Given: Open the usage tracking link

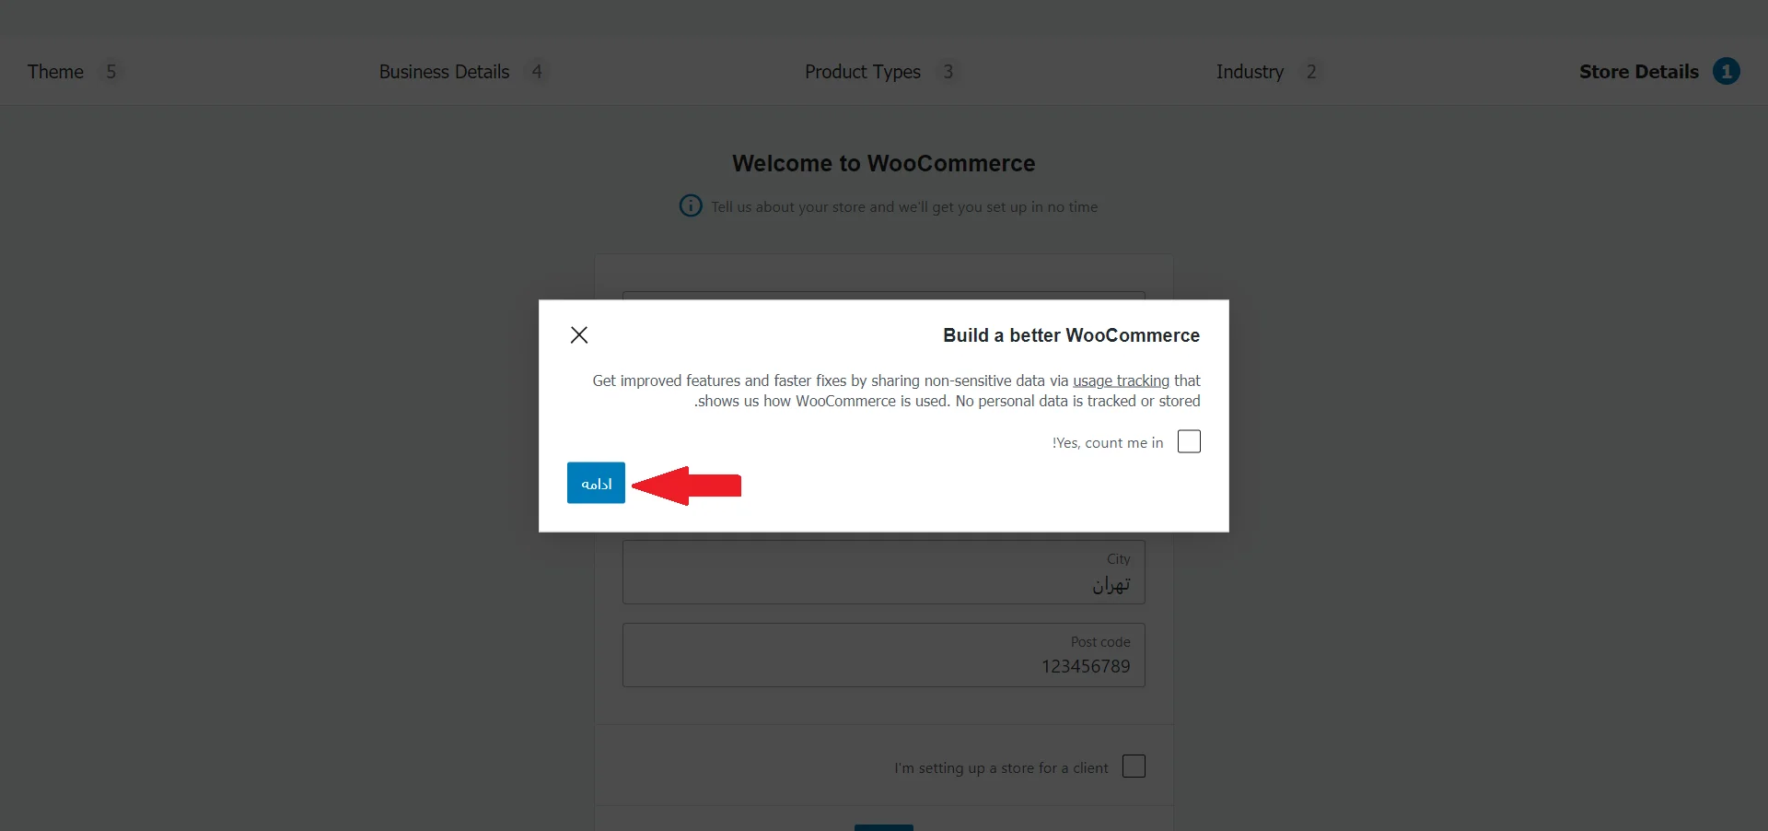Looking at the screenshot, I should 1121,380.
